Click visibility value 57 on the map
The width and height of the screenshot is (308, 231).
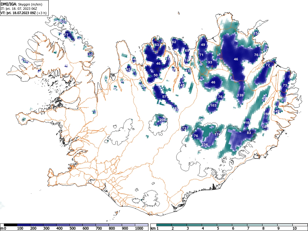(x=164, y=97)
